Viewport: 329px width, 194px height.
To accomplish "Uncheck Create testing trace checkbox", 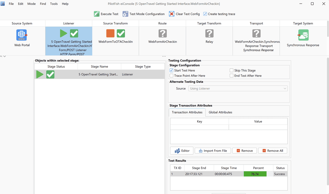I will point(205,14).
